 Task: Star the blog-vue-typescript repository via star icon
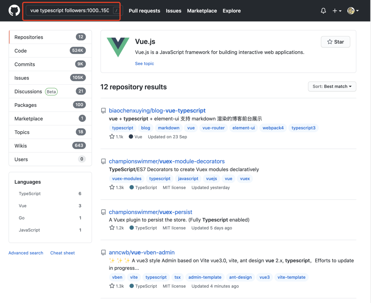pyautogui.click(x=111, y=137)
